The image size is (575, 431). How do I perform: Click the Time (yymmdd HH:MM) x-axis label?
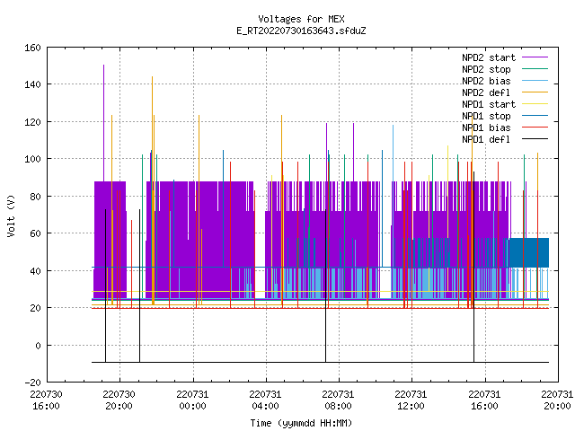(x=301, y=423)
